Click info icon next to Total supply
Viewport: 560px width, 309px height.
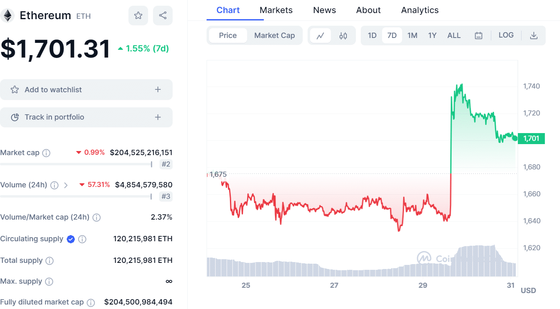point(49,261)
